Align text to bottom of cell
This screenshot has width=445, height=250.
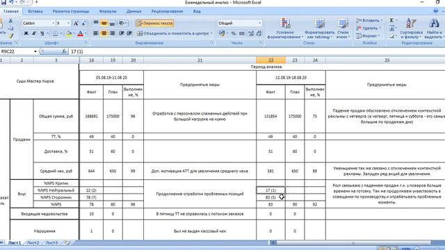pos(112,23)
